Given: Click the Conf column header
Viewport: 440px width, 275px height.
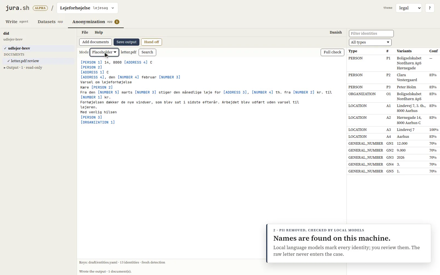Looking at the screenshot, I should [x=433, y=51].
